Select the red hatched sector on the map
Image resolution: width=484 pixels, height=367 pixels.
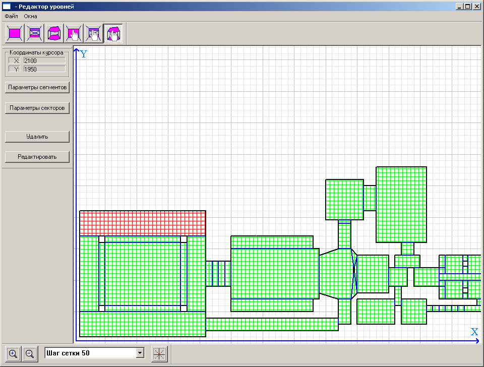click(x=143, y=223)
